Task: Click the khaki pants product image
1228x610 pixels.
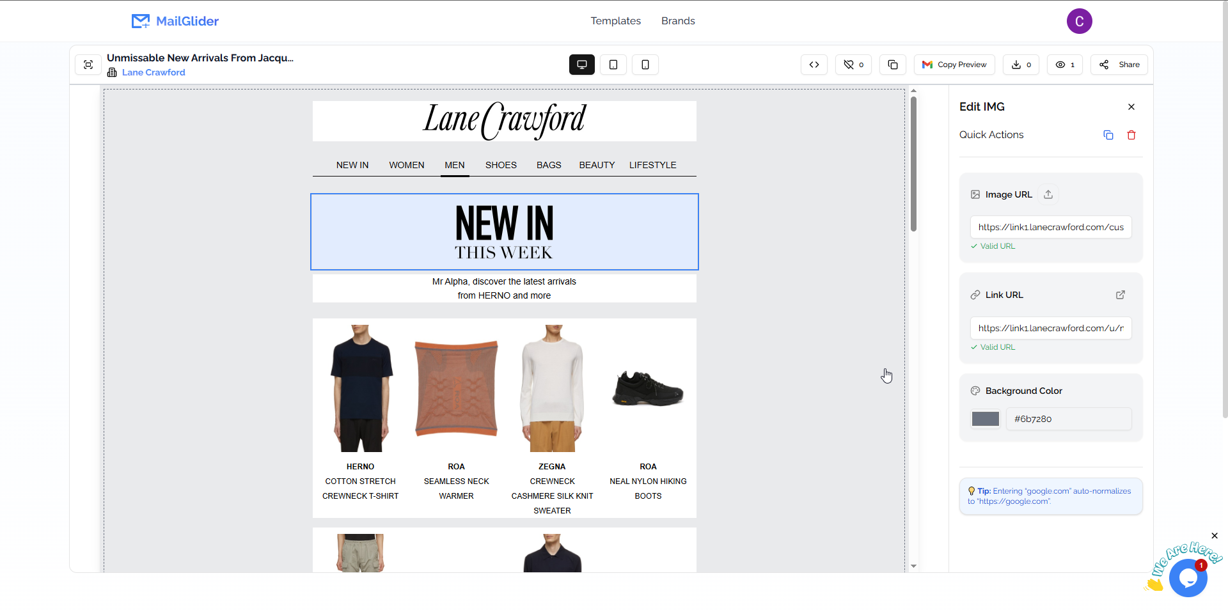Action: click(x=361, y=553)
